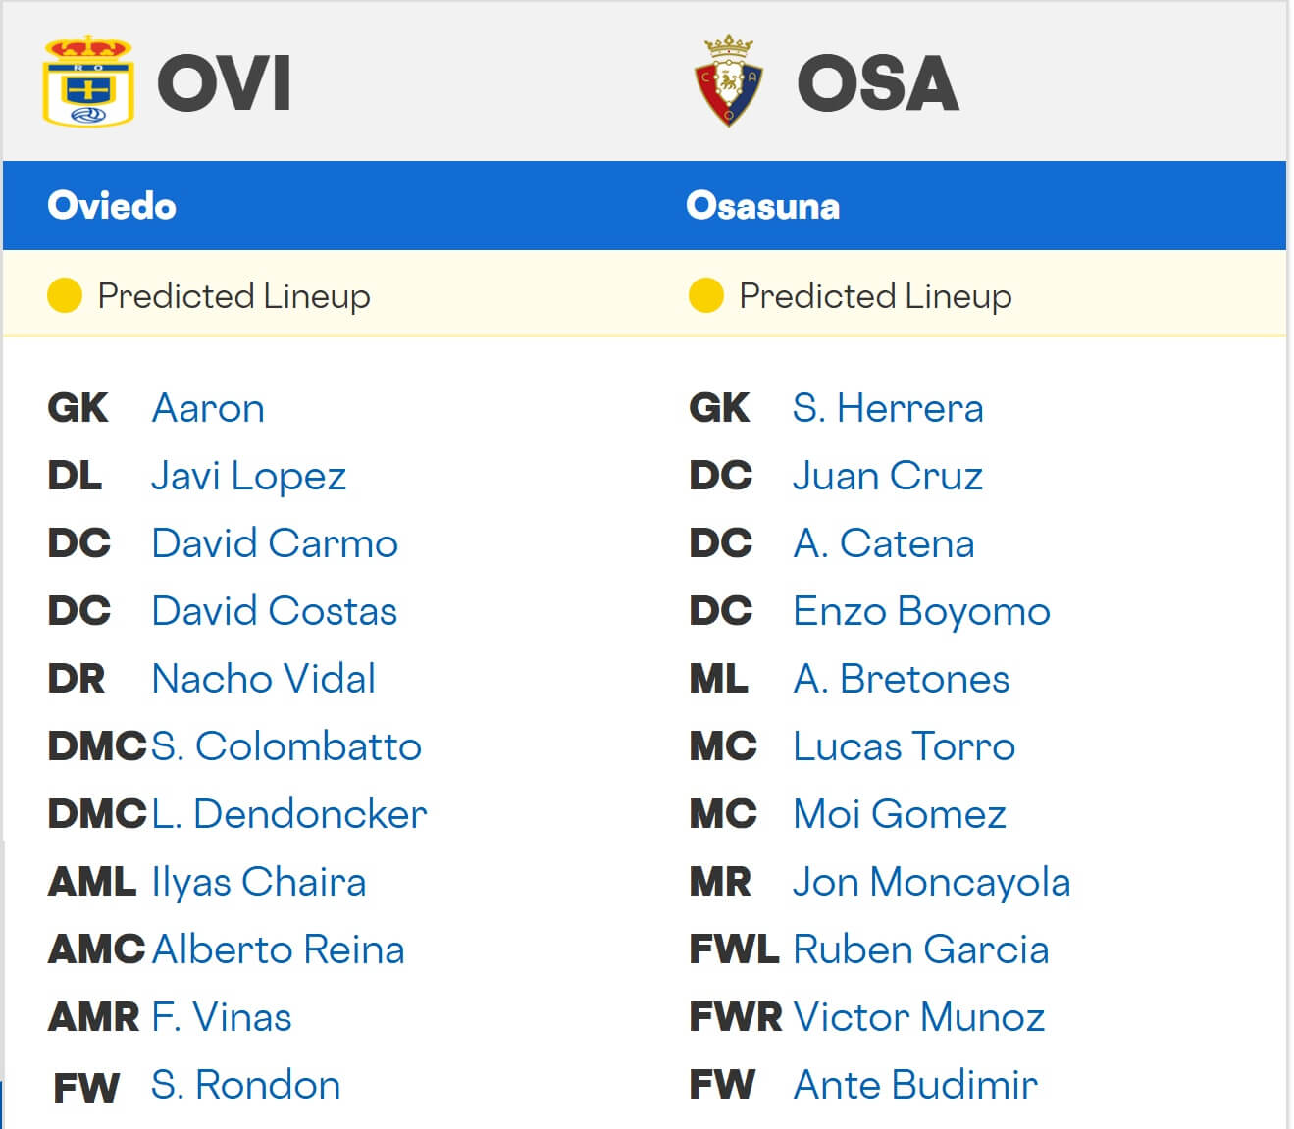Select the Osasuna header tab
This screenshot has height=1129, width=1294.
763,206
